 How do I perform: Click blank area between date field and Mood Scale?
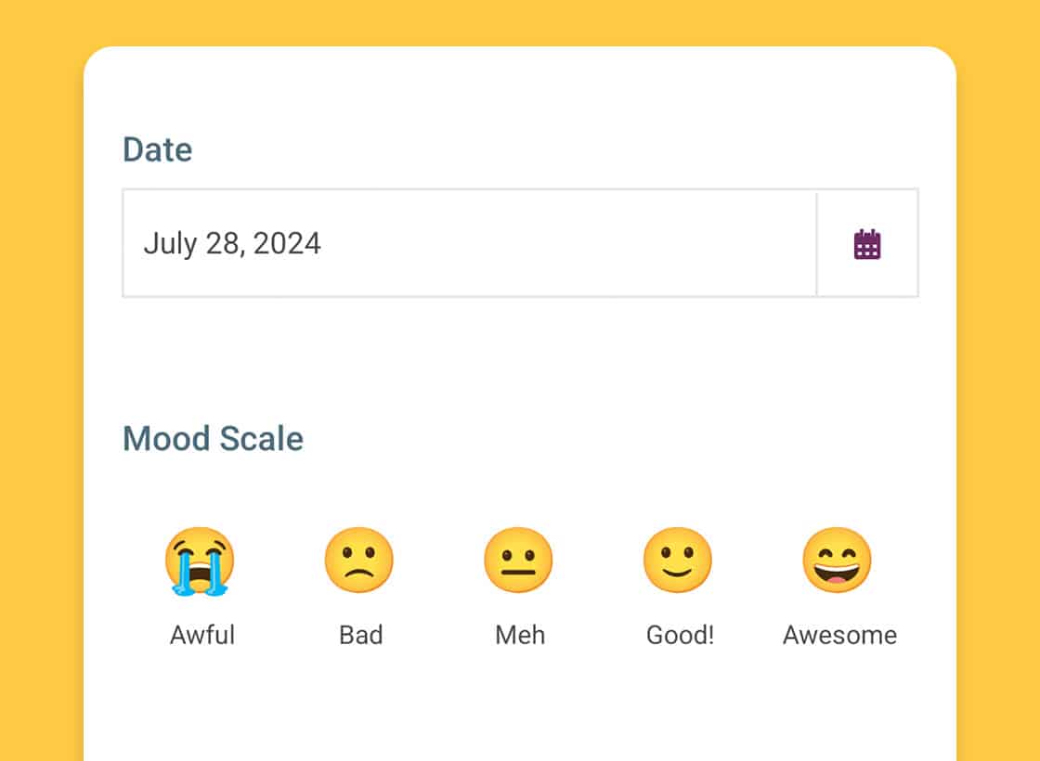click(520, 357)
